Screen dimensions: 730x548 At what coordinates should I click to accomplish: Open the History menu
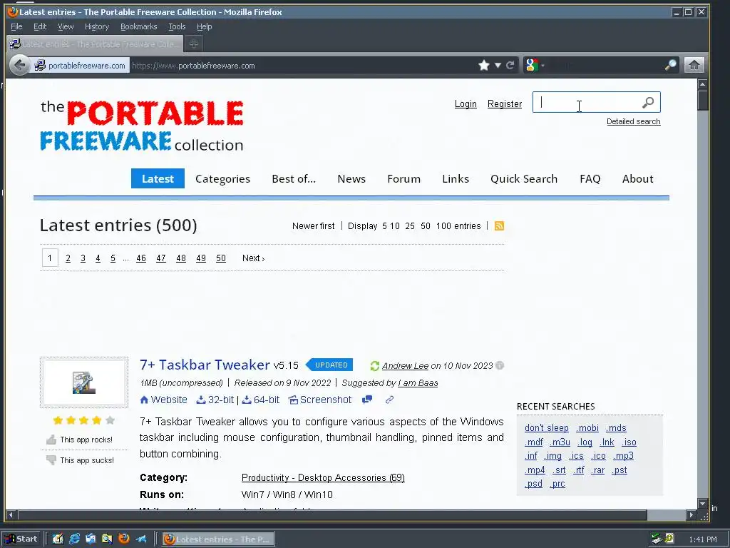[x=97, y=26]
